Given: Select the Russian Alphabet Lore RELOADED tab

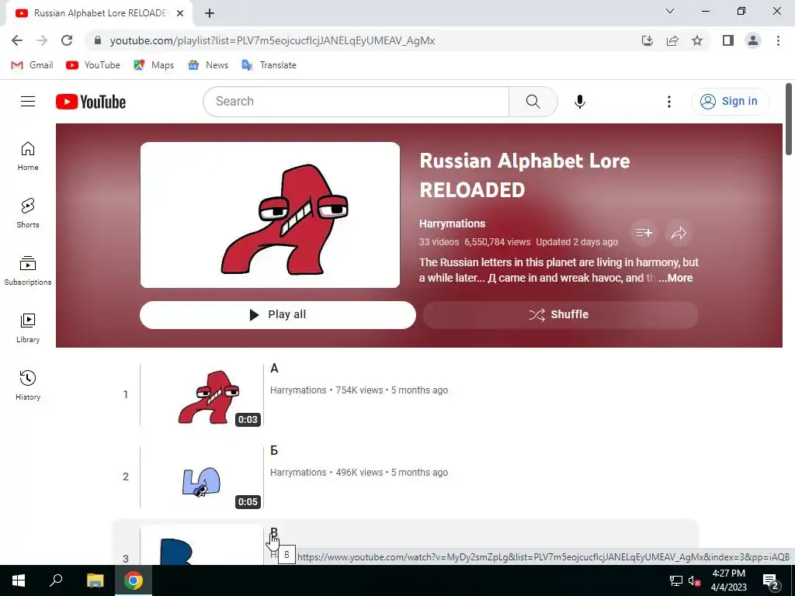Looking at the screenshot, I should click(x=99, y=13).
